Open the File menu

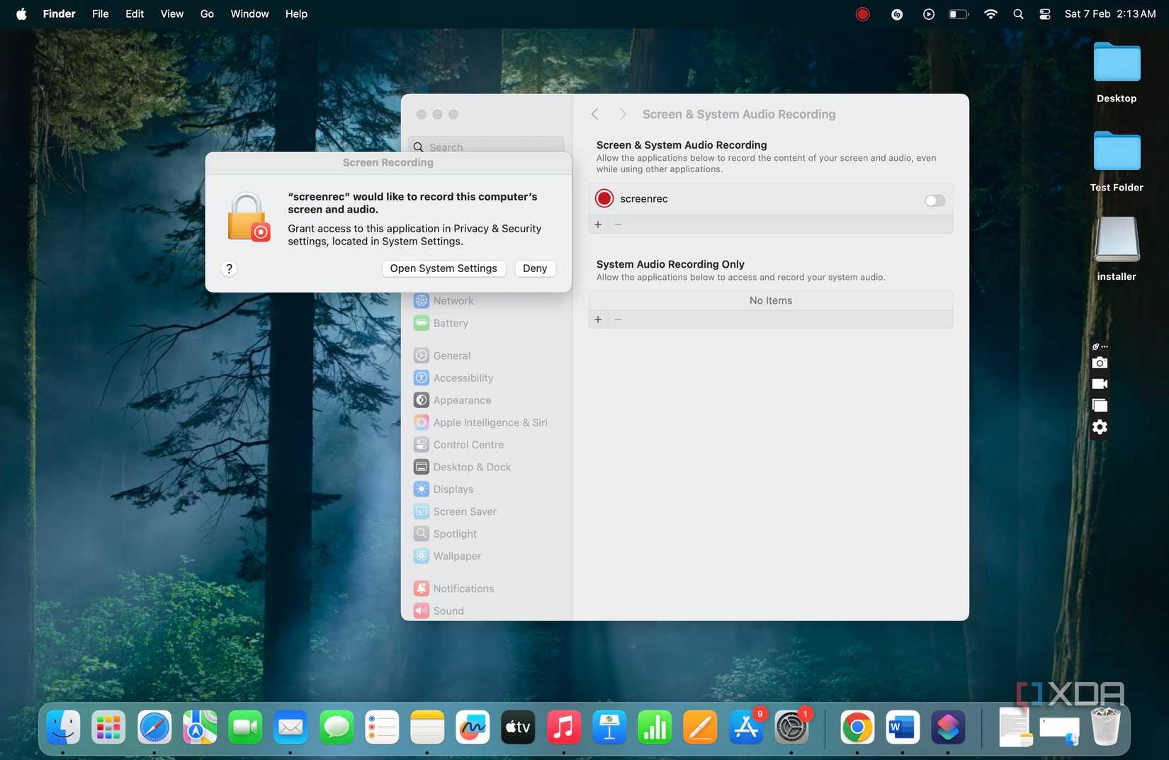click(101, 14)
